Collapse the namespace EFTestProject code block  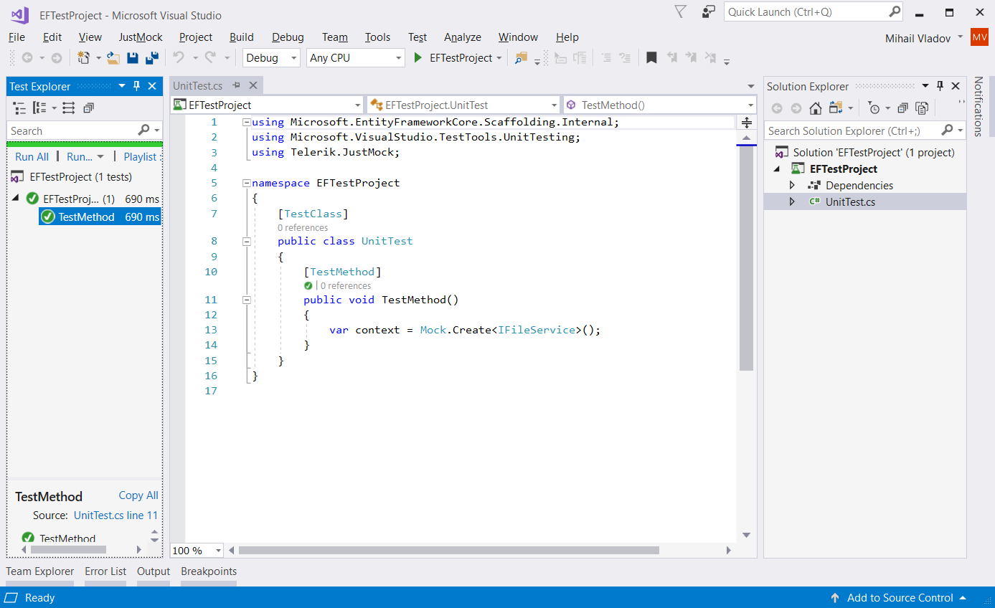point(247,183)
